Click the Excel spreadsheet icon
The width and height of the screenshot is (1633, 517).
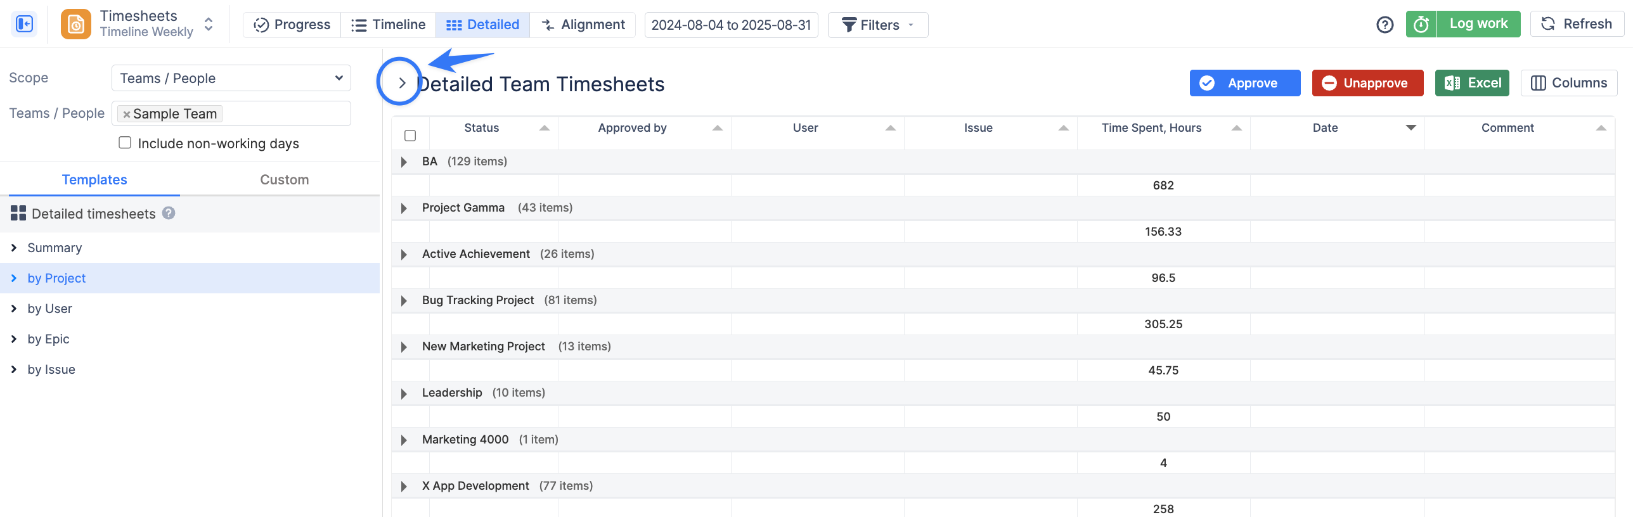1452,83
